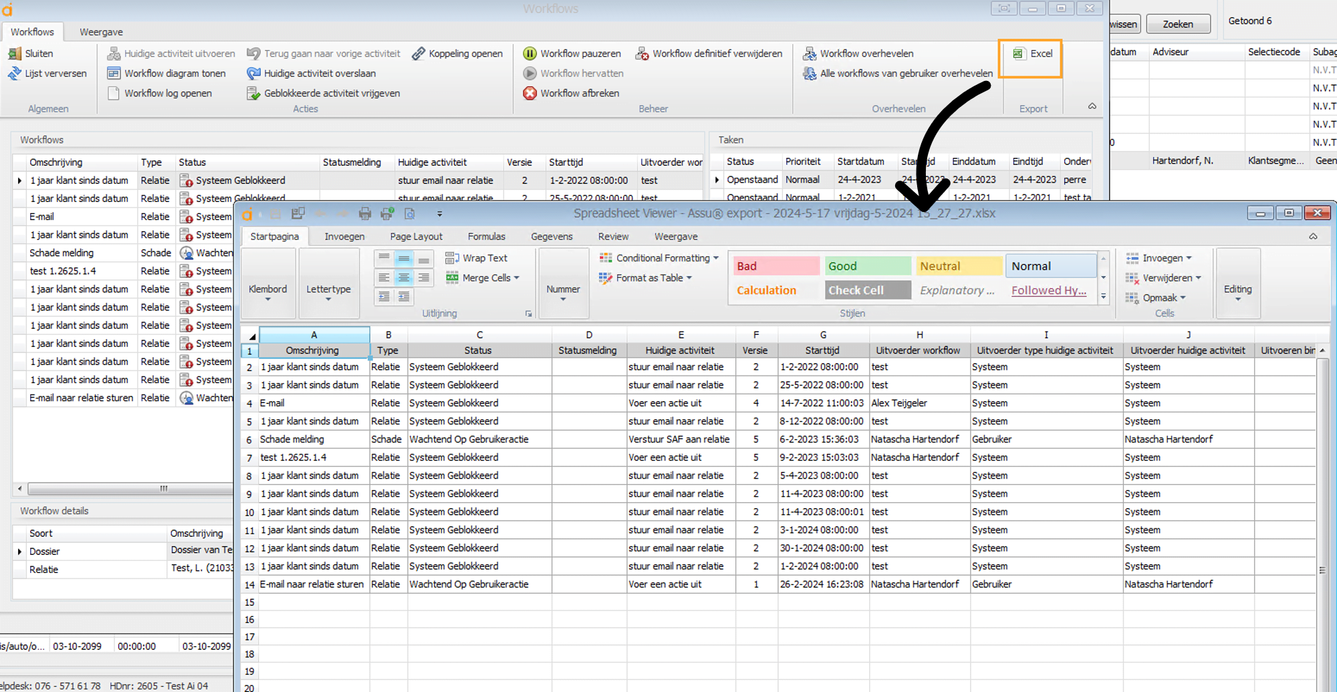Screen dimensions: 1337x692
Task: Click the Zoeken button
Action: (1178, 24)
